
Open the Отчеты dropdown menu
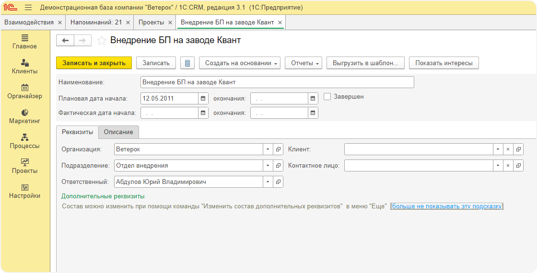pyautogui.click(x=304, y=63)
